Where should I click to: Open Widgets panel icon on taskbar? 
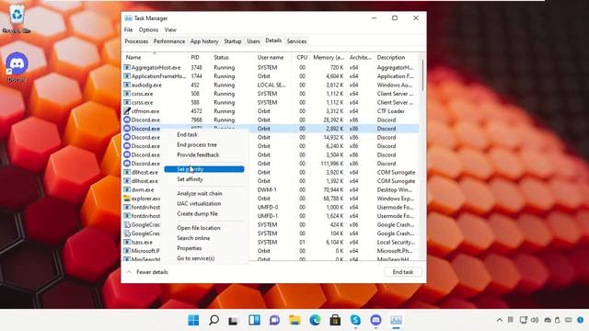(x=254, y=320)
